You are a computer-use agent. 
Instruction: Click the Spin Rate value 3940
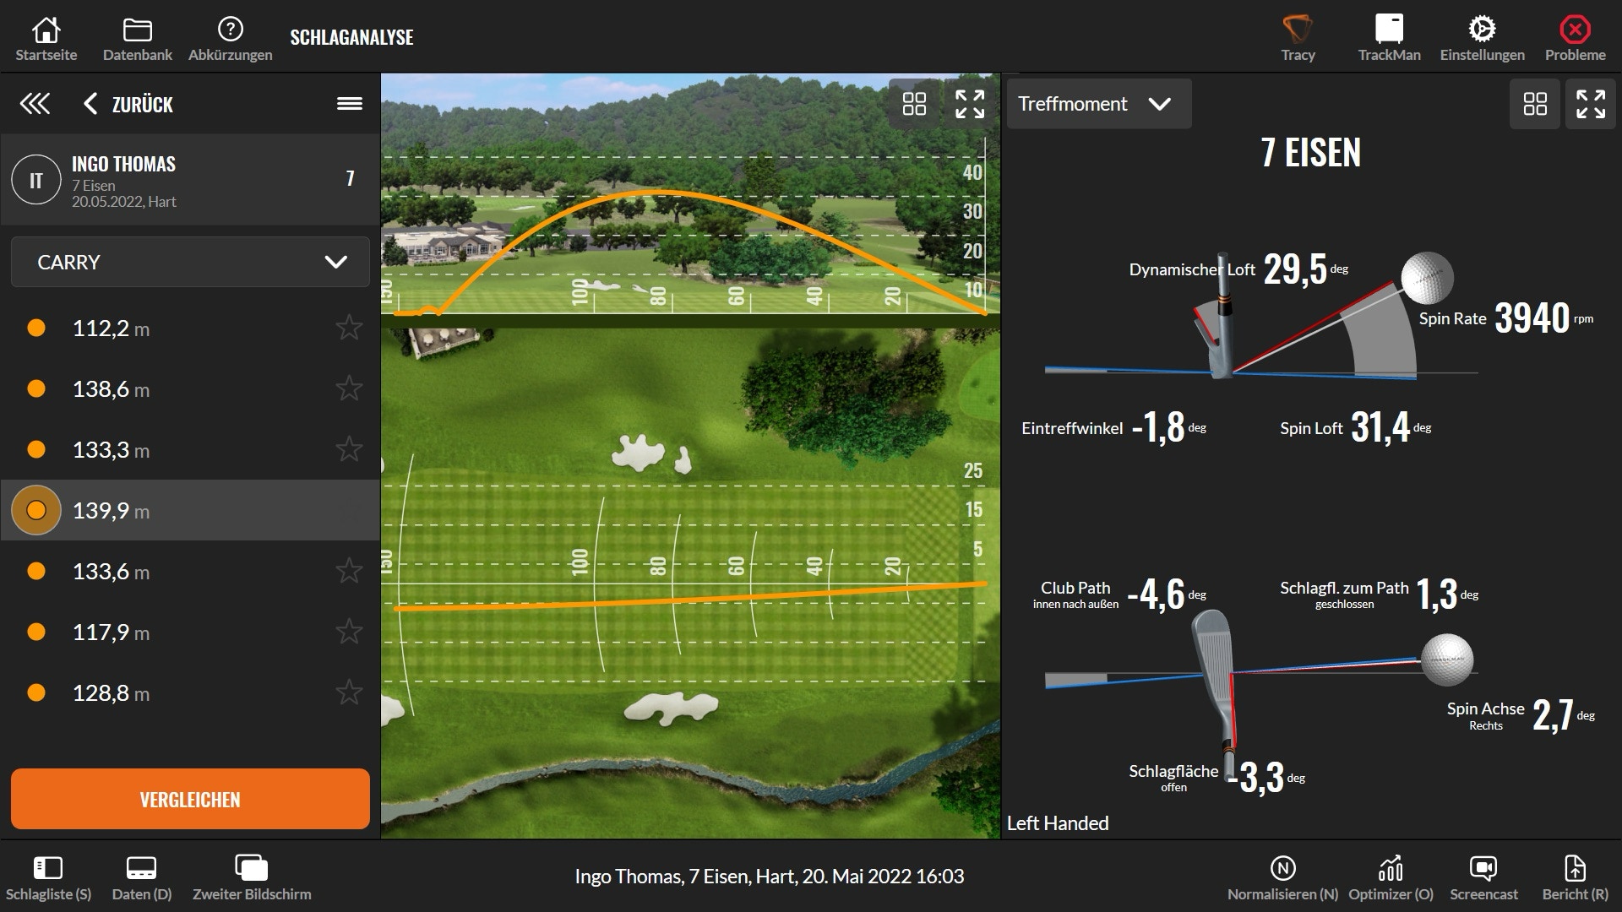pos(1532,318)
